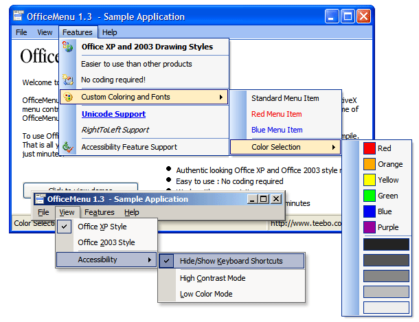
Task: Pick the Yellow color swatch
Action: point(370,180)
